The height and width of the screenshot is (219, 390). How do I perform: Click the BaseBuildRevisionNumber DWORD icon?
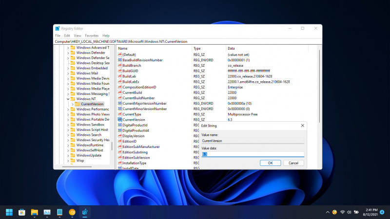pos(120,60)
